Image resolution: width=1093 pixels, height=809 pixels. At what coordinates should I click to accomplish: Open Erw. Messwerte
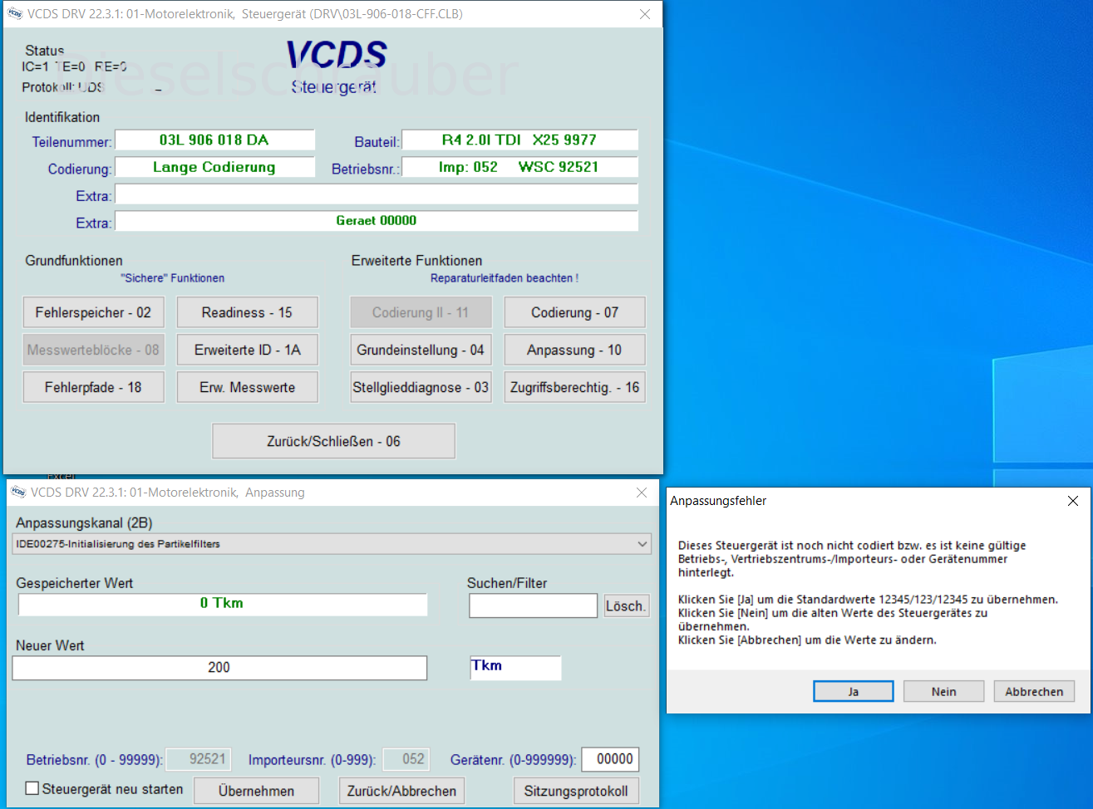click(x=247, y=387)
